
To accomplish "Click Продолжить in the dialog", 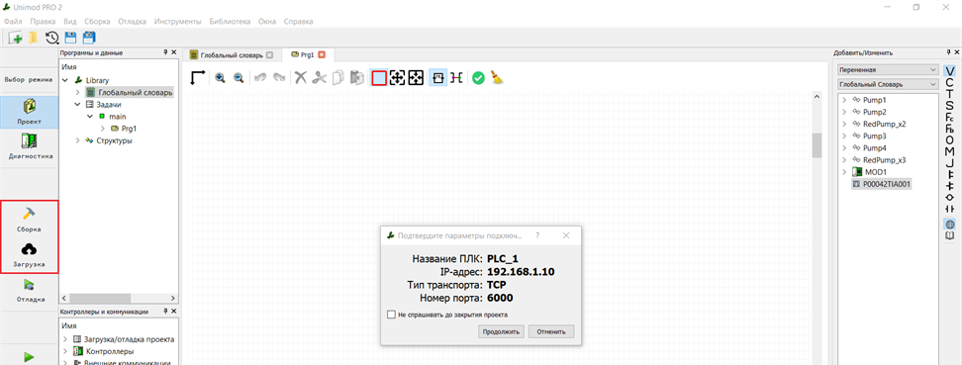I will (501, 332).
